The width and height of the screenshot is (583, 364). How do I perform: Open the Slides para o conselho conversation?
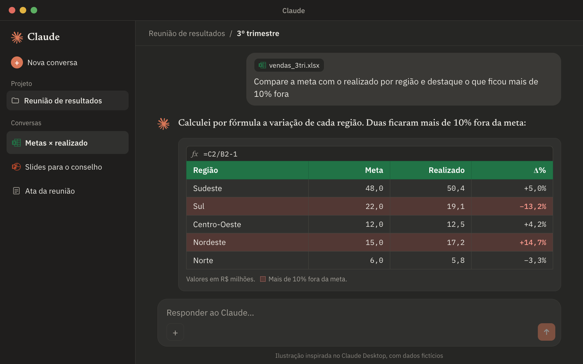(67, 167)
